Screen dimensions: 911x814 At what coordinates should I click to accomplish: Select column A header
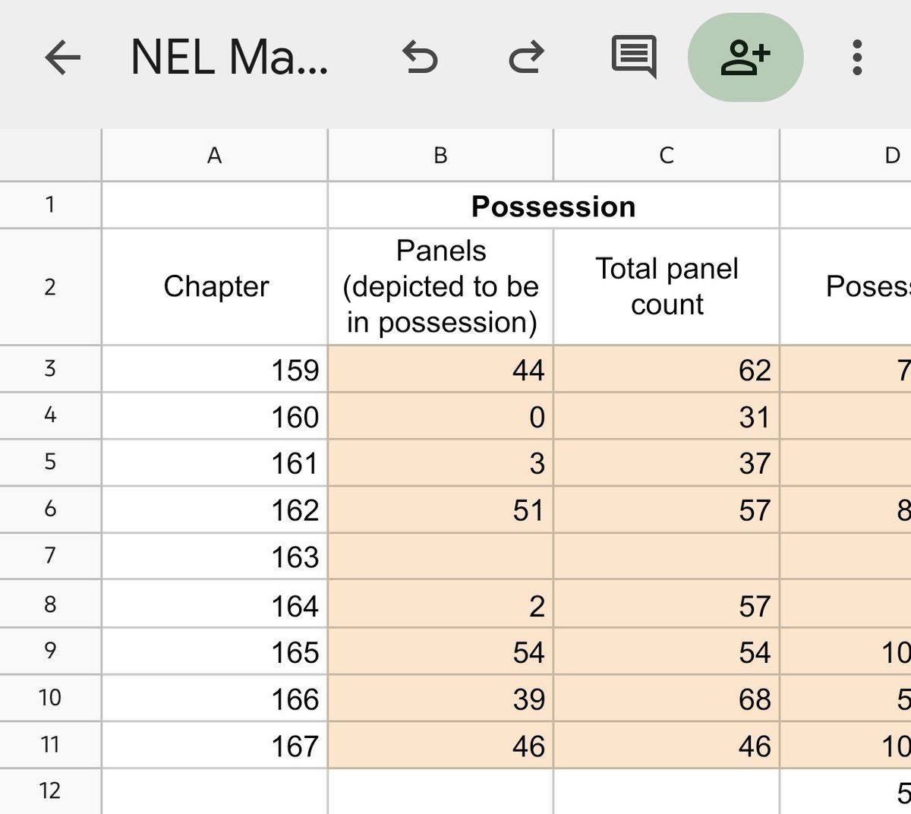click(215, 156)
